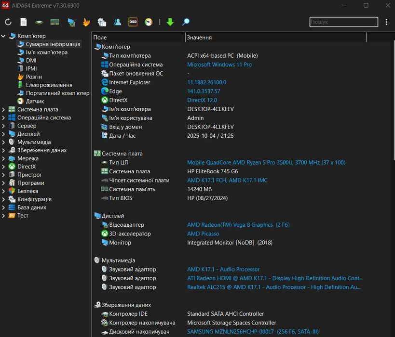Viewport: 395px width, 337px height.
Task: Open the Realtek ALC215 audio link
Action: pyautogui.click(x=273, y=287)
